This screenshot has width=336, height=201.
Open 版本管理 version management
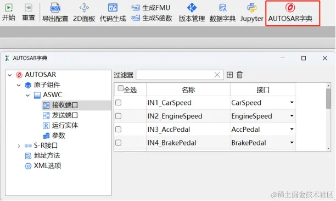[x=192, y=13]
